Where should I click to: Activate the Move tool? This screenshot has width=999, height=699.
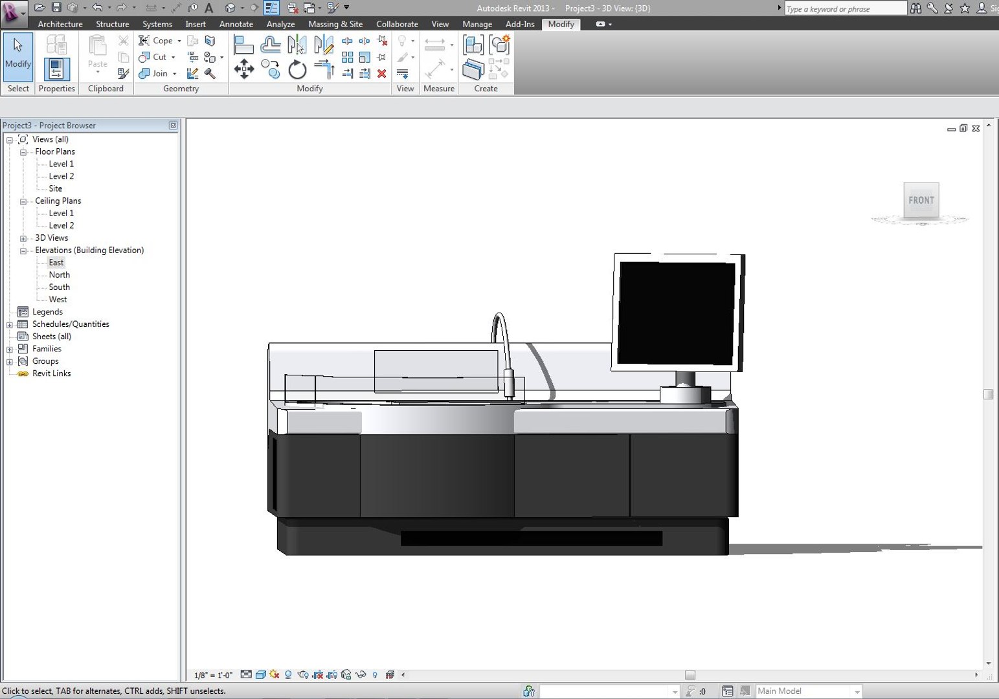coord(243,69)
